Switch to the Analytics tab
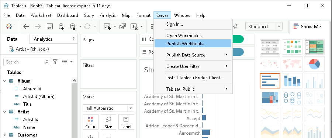This screenshot has height=138, width=332. [x=43, y=39]
